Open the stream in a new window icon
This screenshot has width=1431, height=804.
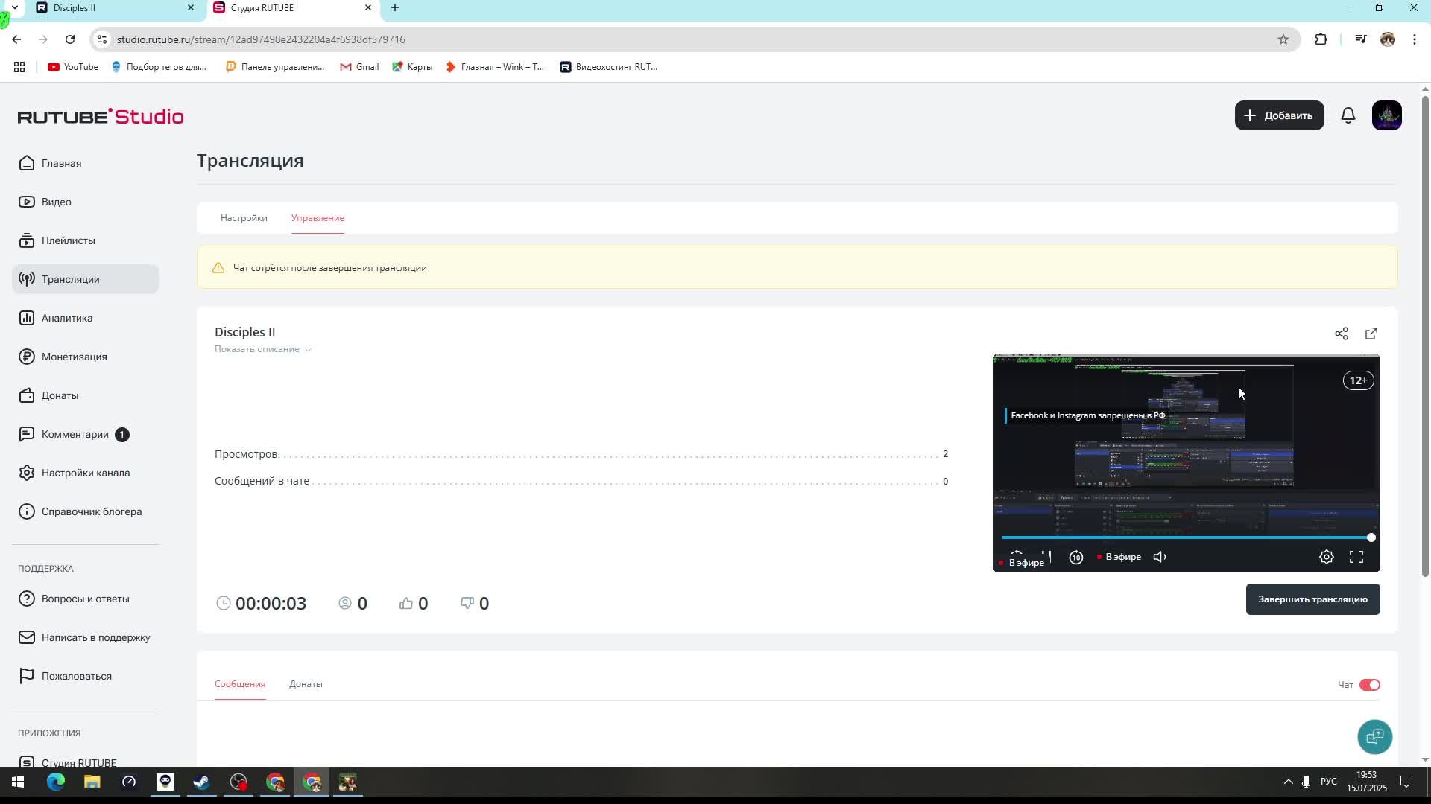coord(1371,334)
